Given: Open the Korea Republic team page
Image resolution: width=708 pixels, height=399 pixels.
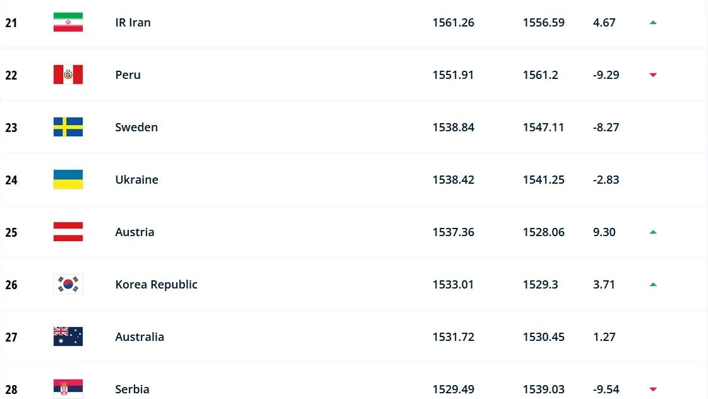Looking at the screenshot, I should pyautogui.click(x=156, y=285).
